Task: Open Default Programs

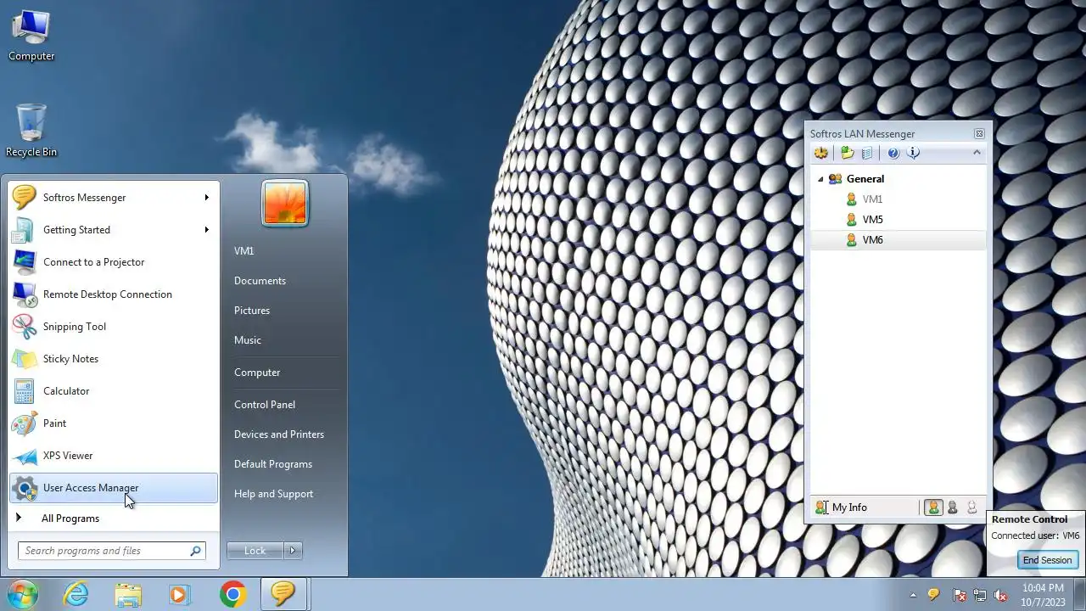Action: tap(273, 464)
